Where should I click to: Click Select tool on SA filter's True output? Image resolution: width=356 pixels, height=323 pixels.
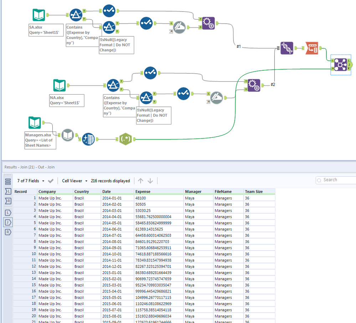[x=109, y=11]
